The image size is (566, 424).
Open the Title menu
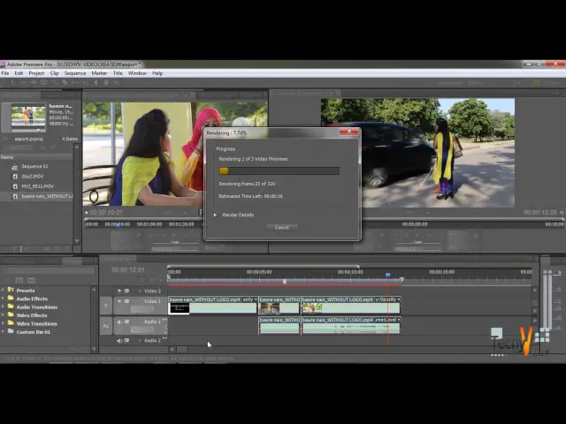pyautogui.click(x=118, y=73)
